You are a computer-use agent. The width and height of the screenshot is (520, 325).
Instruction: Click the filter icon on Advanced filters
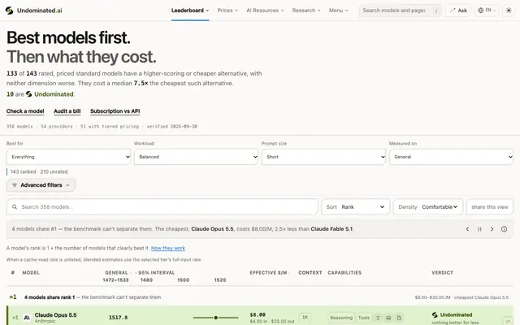pos(15,185)
